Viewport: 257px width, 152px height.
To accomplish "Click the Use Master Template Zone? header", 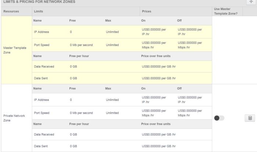I will pyautogui.click(x=225, y=11).
